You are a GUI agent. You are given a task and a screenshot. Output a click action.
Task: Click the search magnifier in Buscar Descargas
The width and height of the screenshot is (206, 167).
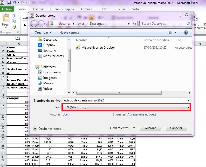pos(189,24)
